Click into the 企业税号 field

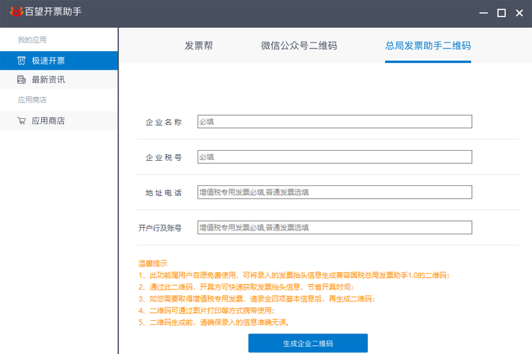(334, 157)
